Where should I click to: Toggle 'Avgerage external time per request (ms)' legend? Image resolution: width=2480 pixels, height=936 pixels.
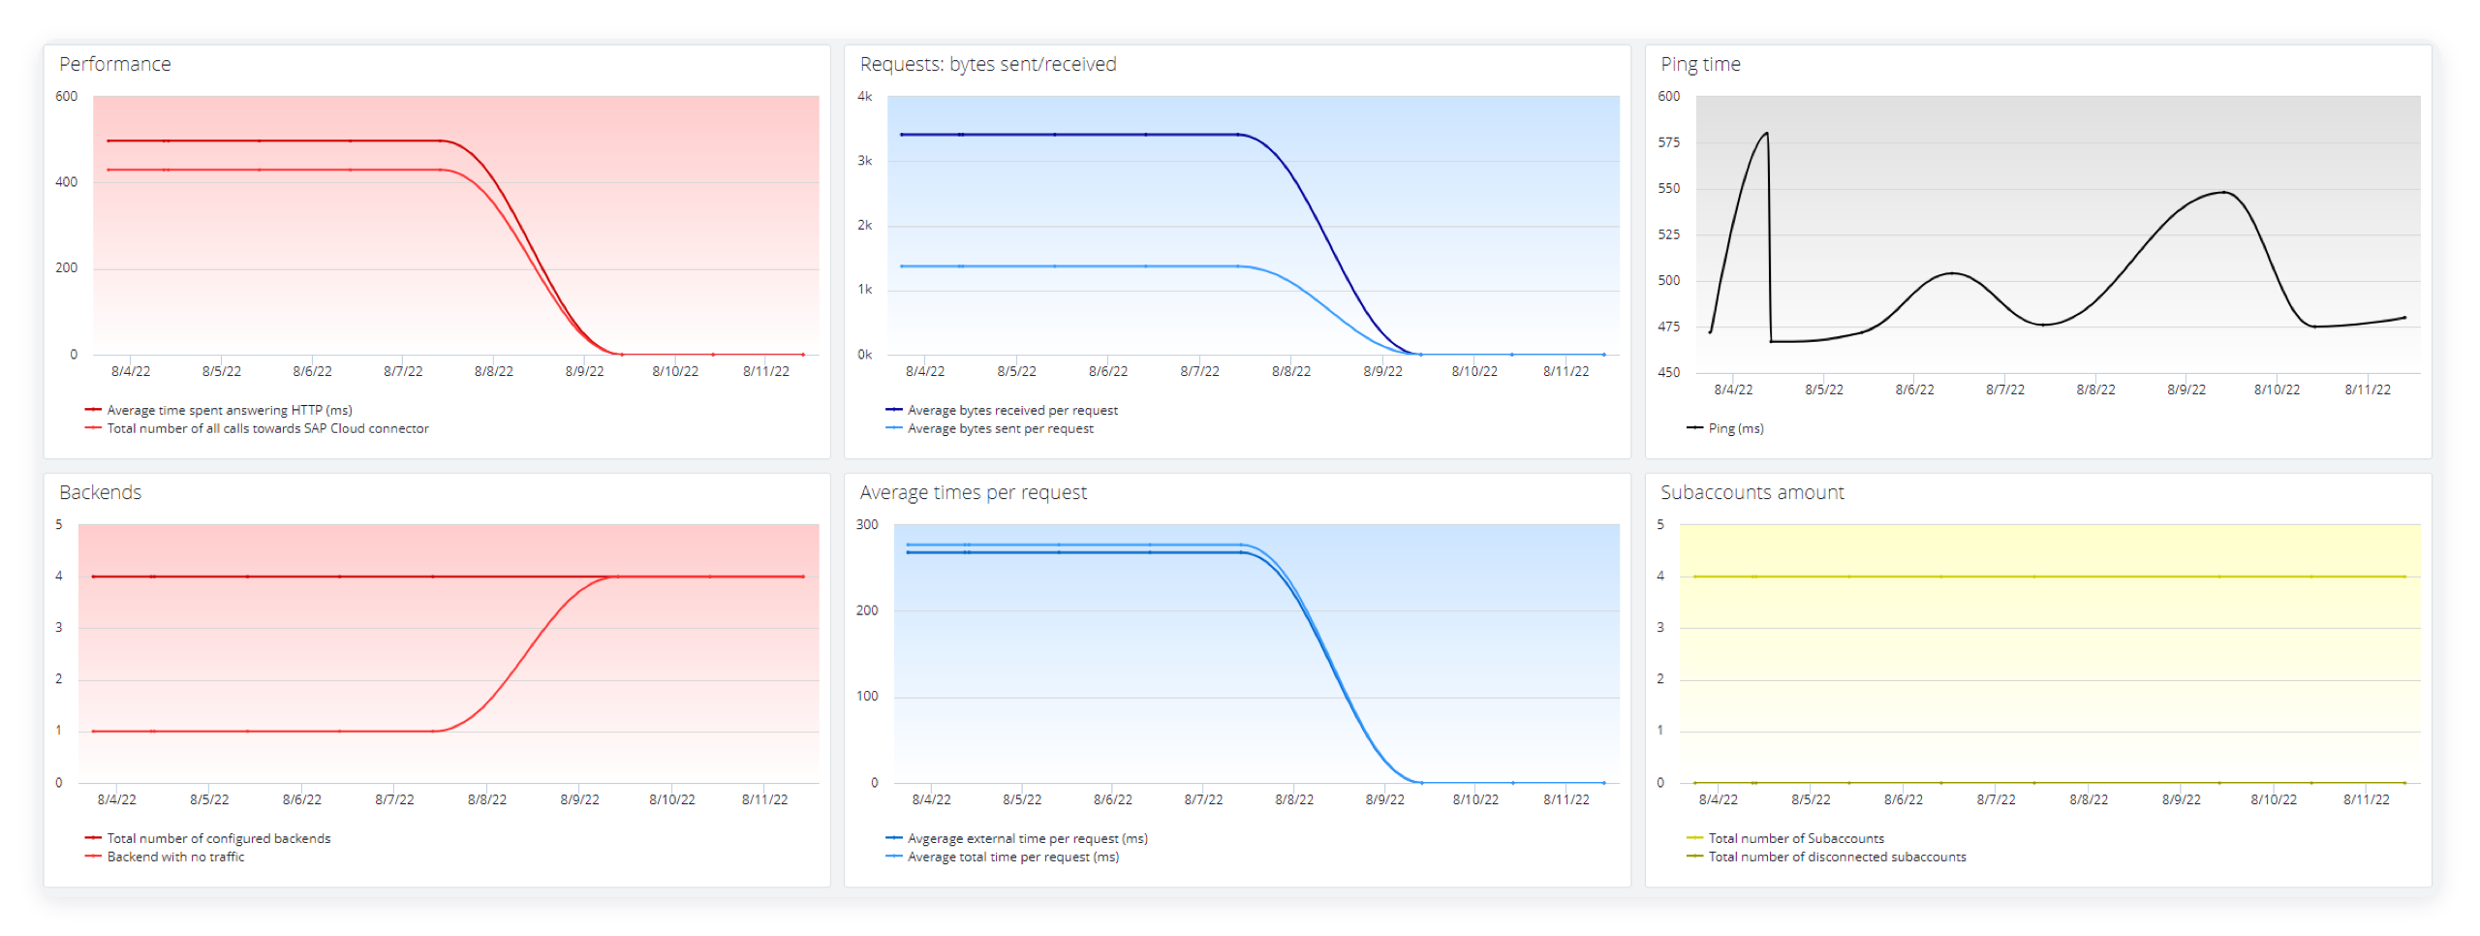[1016, 838]
